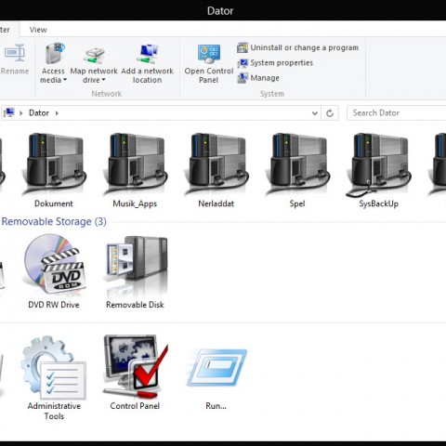This screenshot has height=446, width=446.
Task: Click Manage in the System group
Action: [258, 78]
